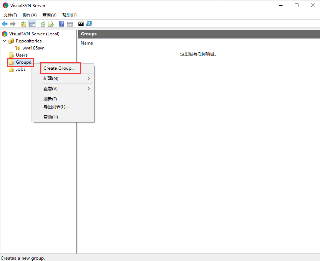
Task: Open Help via the question mark icon
Action: [x=62, y=24]
